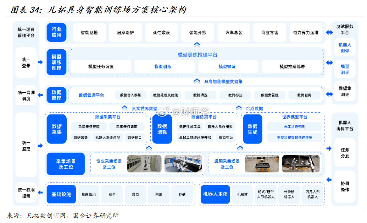This screenshot has height=223, width=367.
Task: Click the 协同操作 box
Action: point(345,186)
